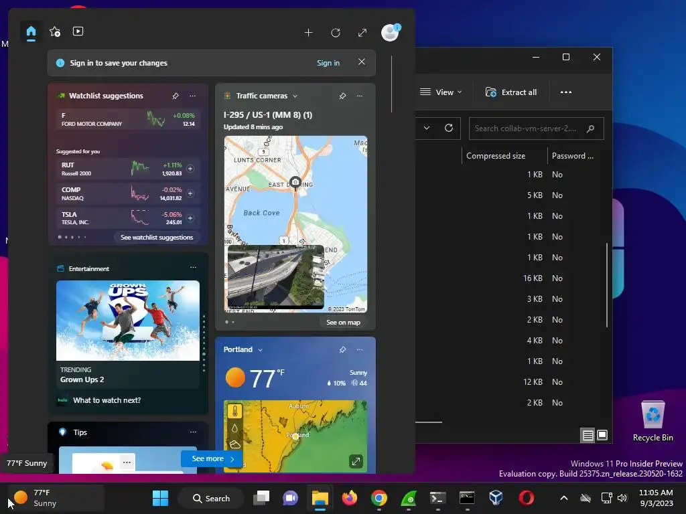Click the taskbar Search box
This screenshot has height=514, width=686.
click(211, 498)
